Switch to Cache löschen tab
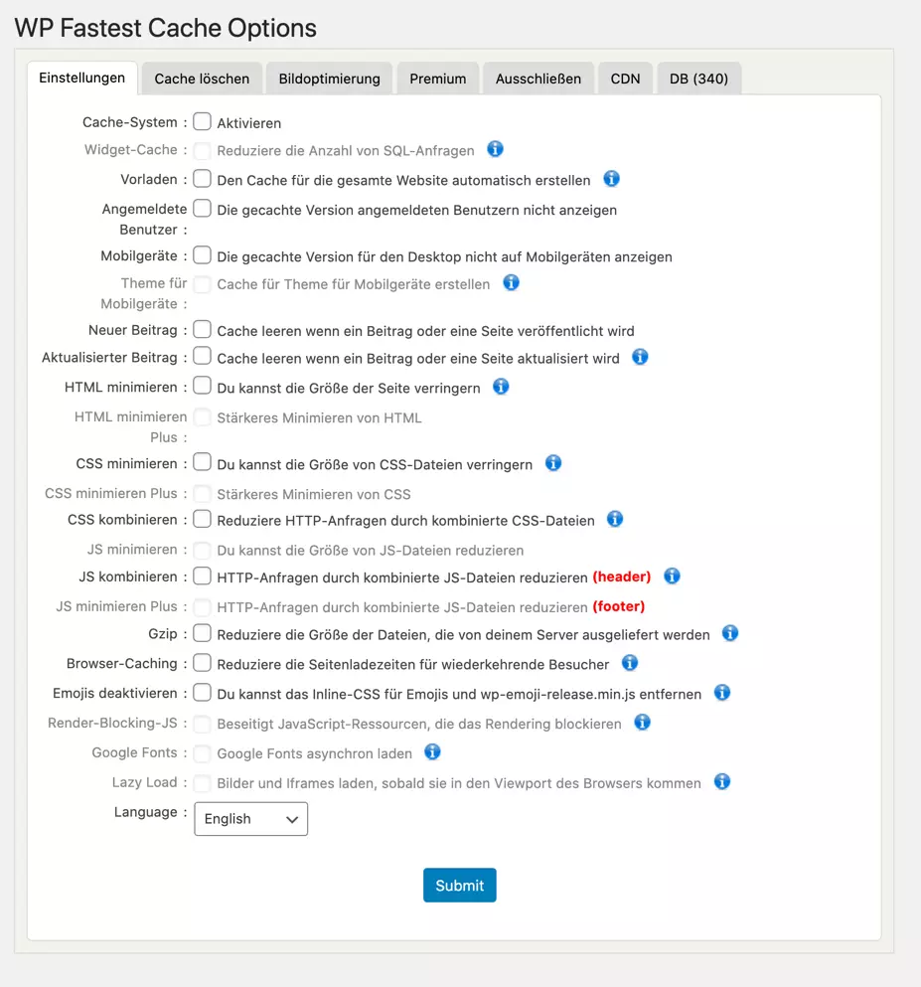The image size is (921, 987). tap(202, 79)
